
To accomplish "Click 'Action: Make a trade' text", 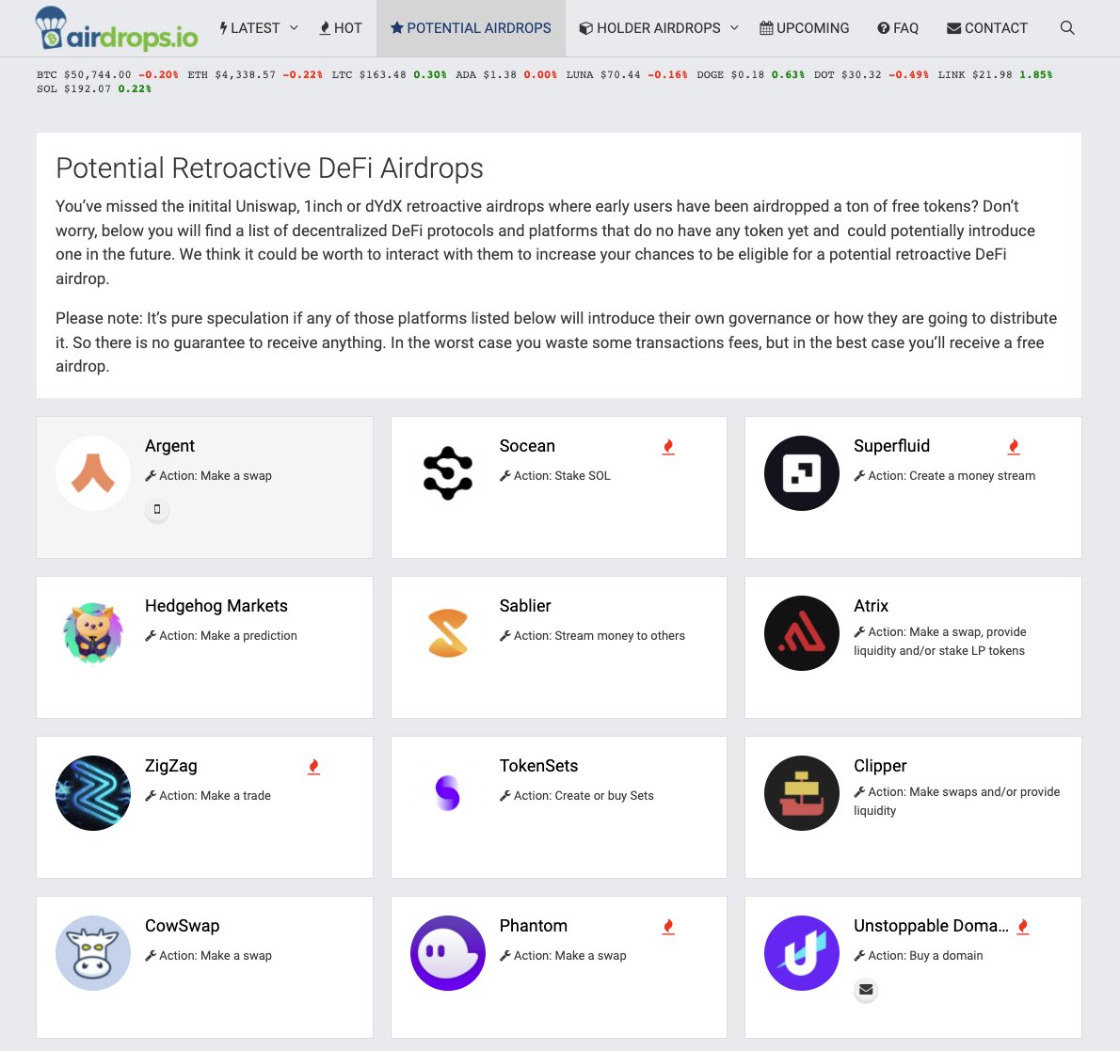I will click(x=208, y=795).
